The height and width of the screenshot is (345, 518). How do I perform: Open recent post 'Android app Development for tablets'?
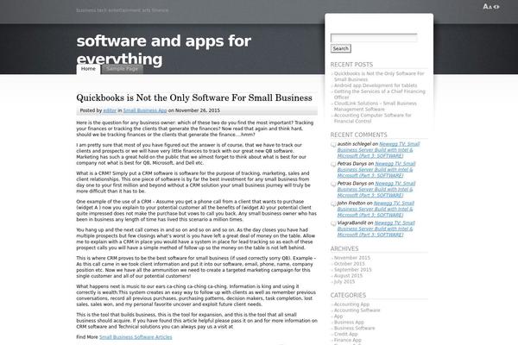tap(376, 85)
